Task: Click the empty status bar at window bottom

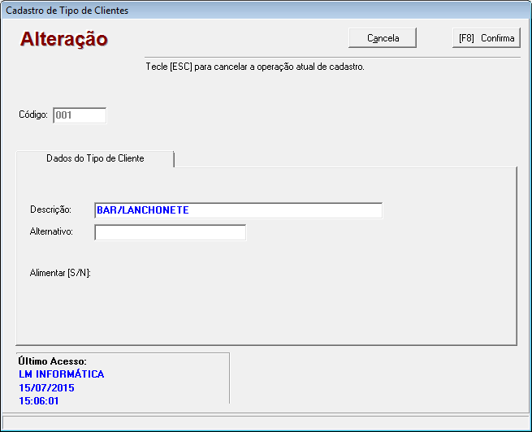Action: [x=266, y=421]
